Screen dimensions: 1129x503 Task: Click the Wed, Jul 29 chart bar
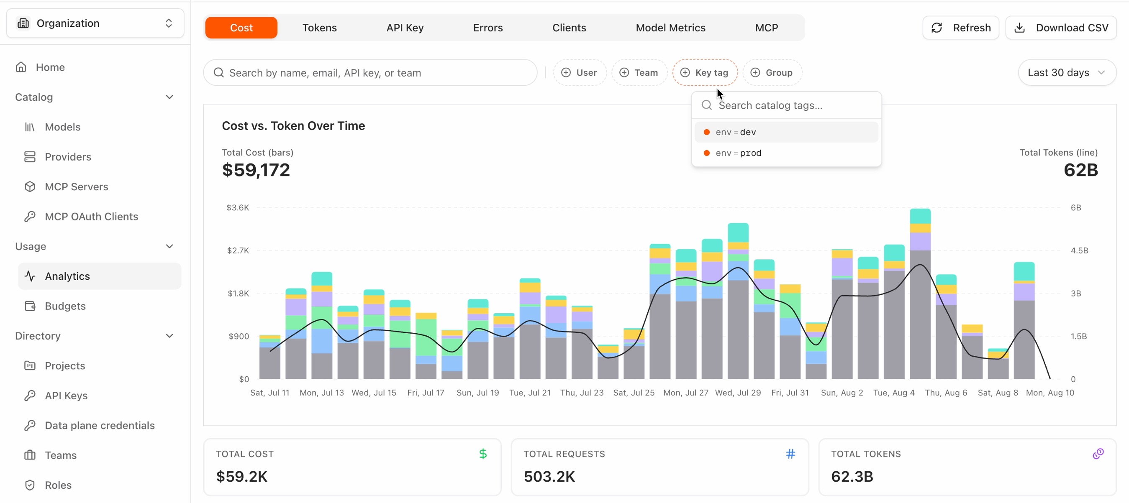click(x=738, y=301)
